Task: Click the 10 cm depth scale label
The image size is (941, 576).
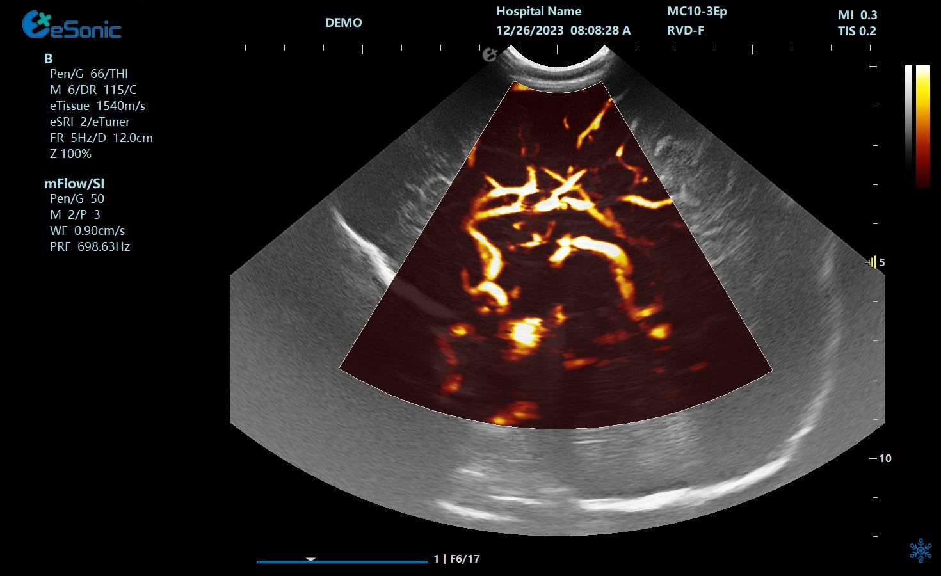Action: pos(885,458)
